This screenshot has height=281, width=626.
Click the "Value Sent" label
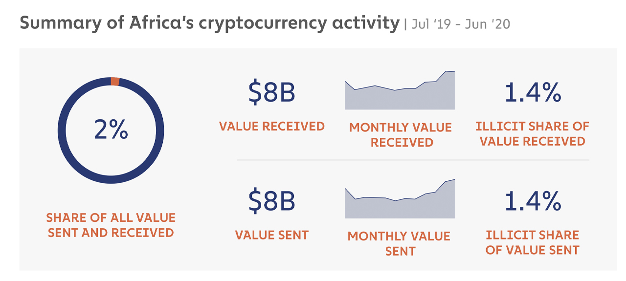click(x=272, y=235)
